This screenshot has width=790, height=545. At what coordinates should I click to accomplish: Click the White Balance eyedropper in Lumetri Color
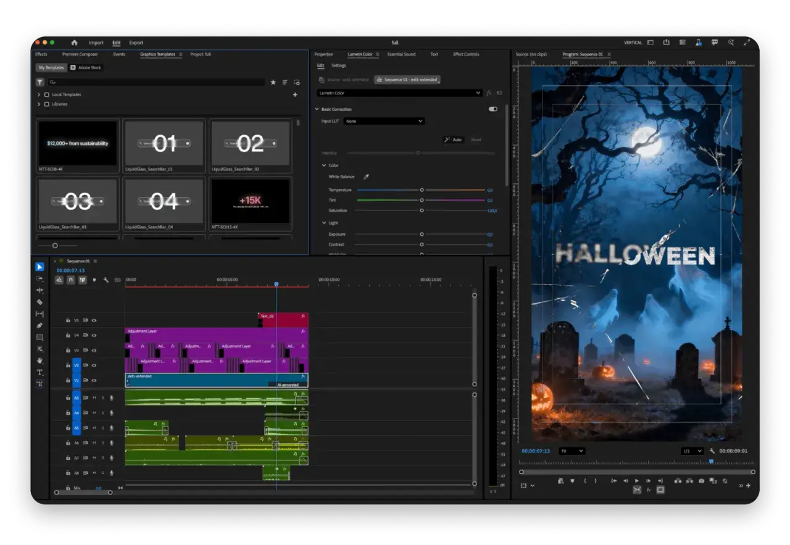tap(365, 177)
